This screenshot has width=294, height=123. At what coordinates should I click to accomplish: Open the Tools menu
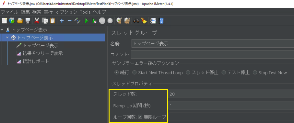85,12
